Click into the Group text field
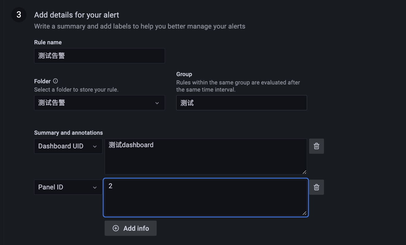The height and width of the screenshot is (245, 406). click(241, 103)
